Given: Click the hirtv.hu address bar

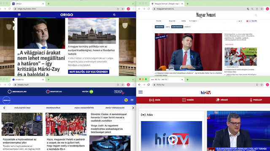Looking at the screenshot, I should (x=203, y=85).
